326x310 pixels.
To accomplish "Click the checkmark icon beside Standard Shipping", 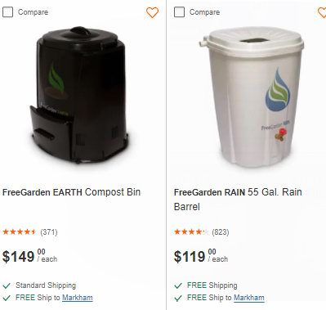I will tap(7, 285).
